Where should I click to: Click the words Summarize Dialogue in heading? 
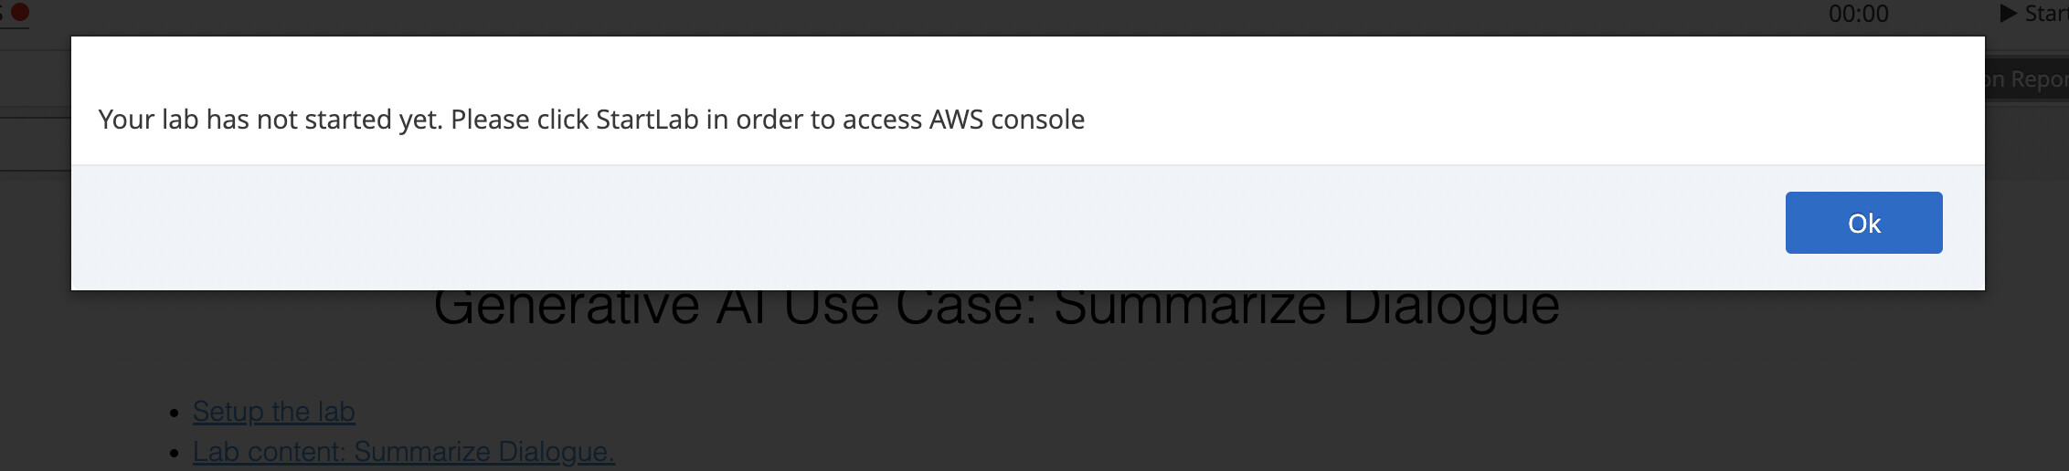point(1307,306)
